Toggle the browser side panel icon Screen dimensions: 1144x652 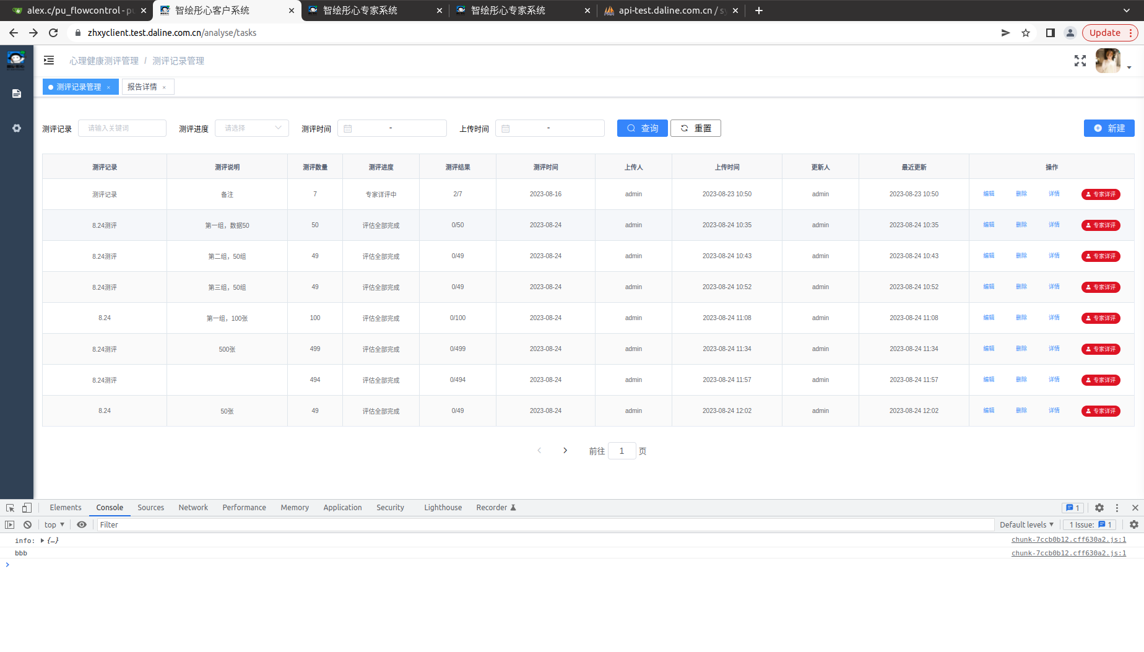point(1051,33)
